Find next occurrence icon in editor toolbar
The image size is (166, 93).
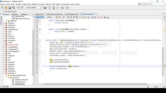[74, 17]
